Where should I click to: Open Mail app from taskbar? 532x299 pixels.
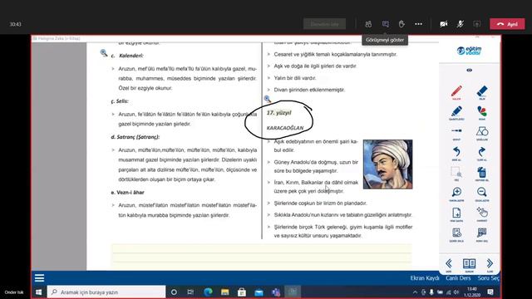click(x=259, y=292)
